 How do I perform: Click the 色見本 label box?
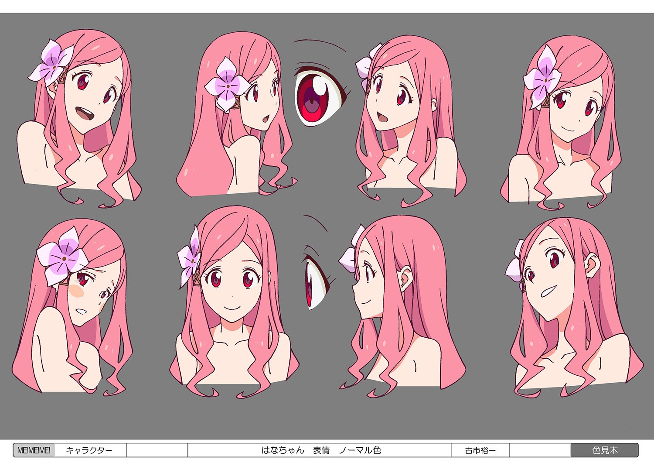[604, 450]
